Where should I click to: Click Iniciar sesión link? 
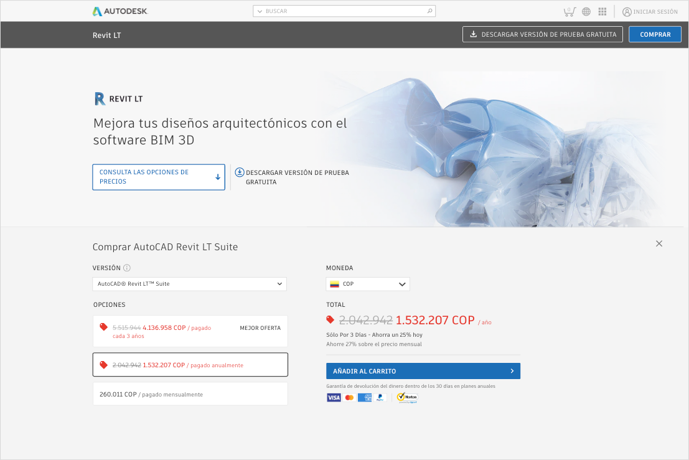click(x=655, y=12)
